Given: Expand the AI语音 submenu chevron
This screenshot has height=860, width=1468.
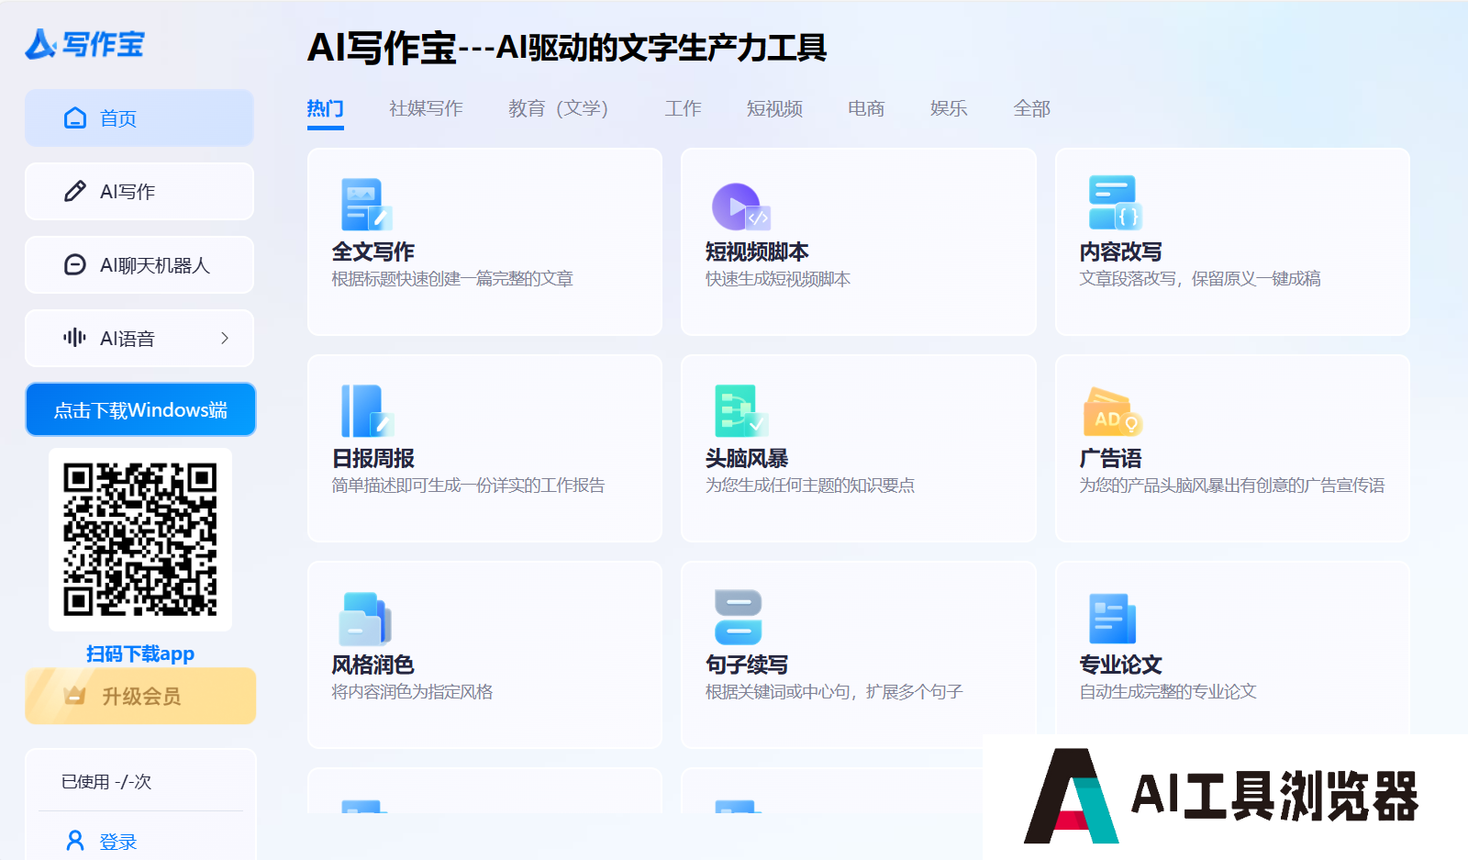Looking at the screenshot, I should (225, 338).
